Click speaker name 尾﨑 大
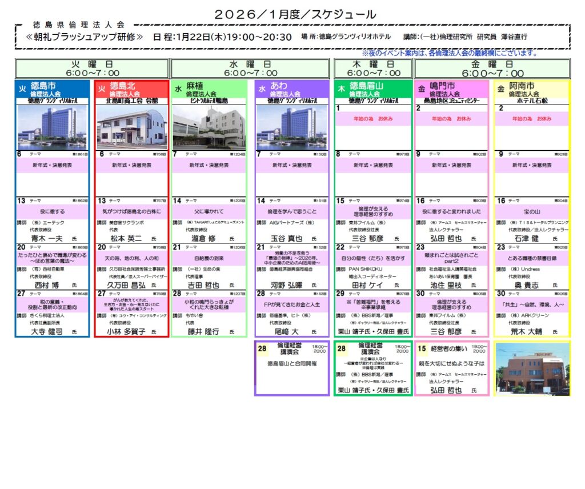This screenshot has width=585, height=489. tap(287, 331)
